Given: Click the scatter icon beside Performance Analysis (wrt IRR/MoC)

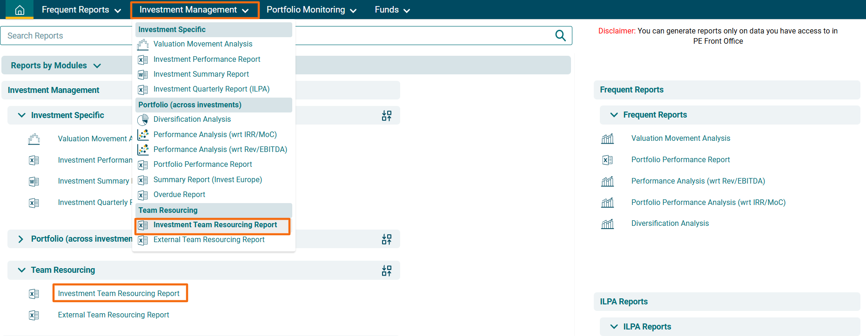Looking at the screenshot, I should (x=143, y=135).
